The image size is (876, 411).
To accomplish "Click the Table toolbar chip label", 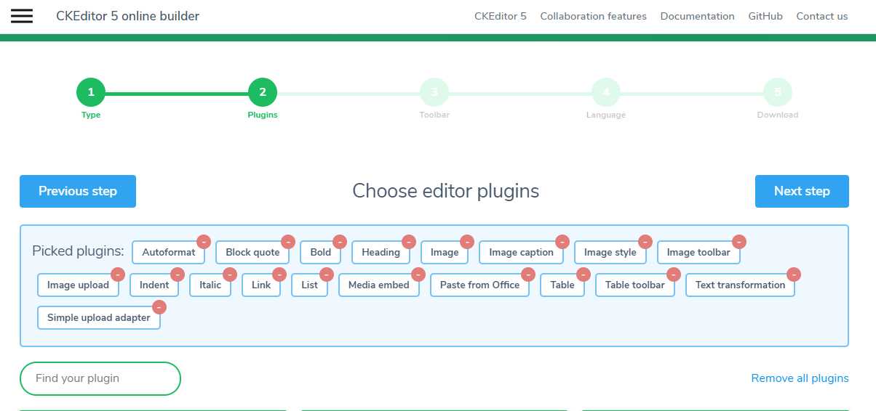I will pos(635,285).
